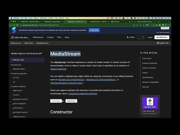Click the Free Trial button

tap(94, 30)
